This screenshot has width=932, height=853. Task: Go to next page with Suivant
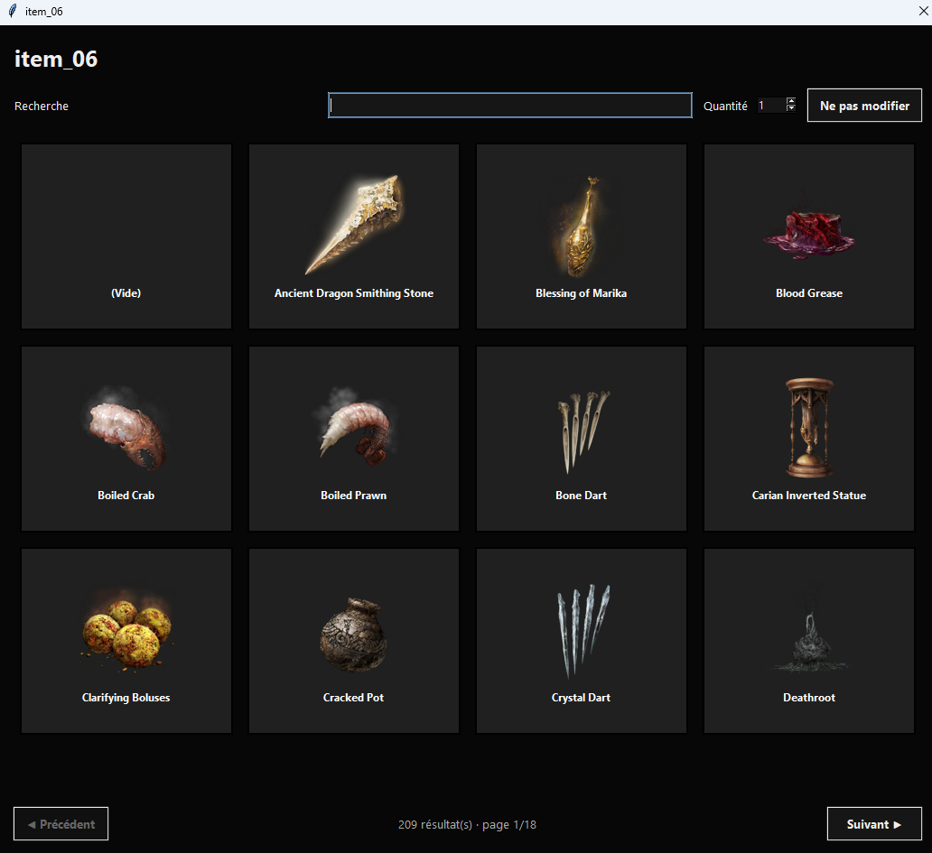(874, 824)
